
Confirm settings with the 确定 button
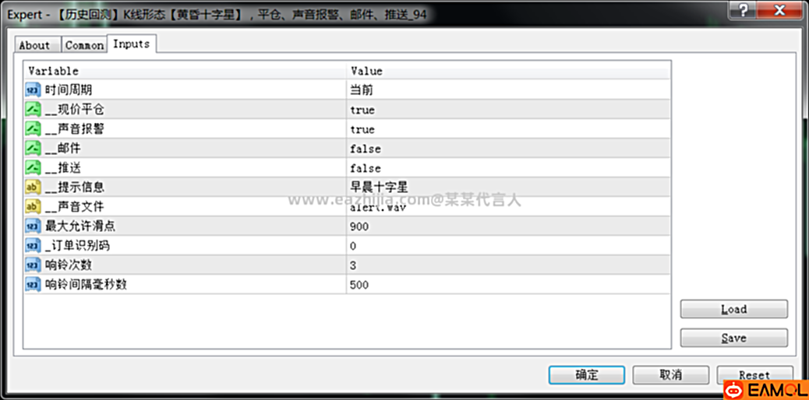coord(586,375)
